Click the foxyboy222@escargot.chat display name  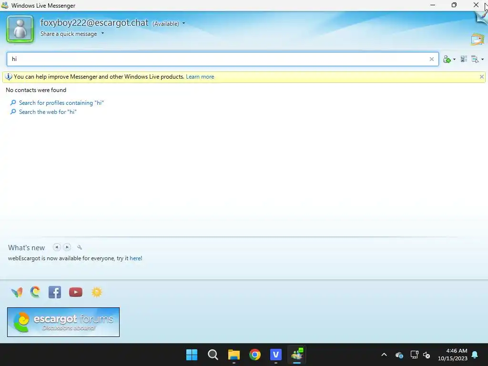point(94,23)
